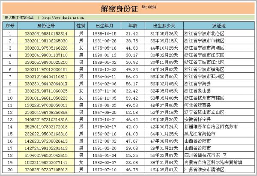Click the 解密身份证 title banner
Viewport: 257px width, 176px height.
(120, 9)
